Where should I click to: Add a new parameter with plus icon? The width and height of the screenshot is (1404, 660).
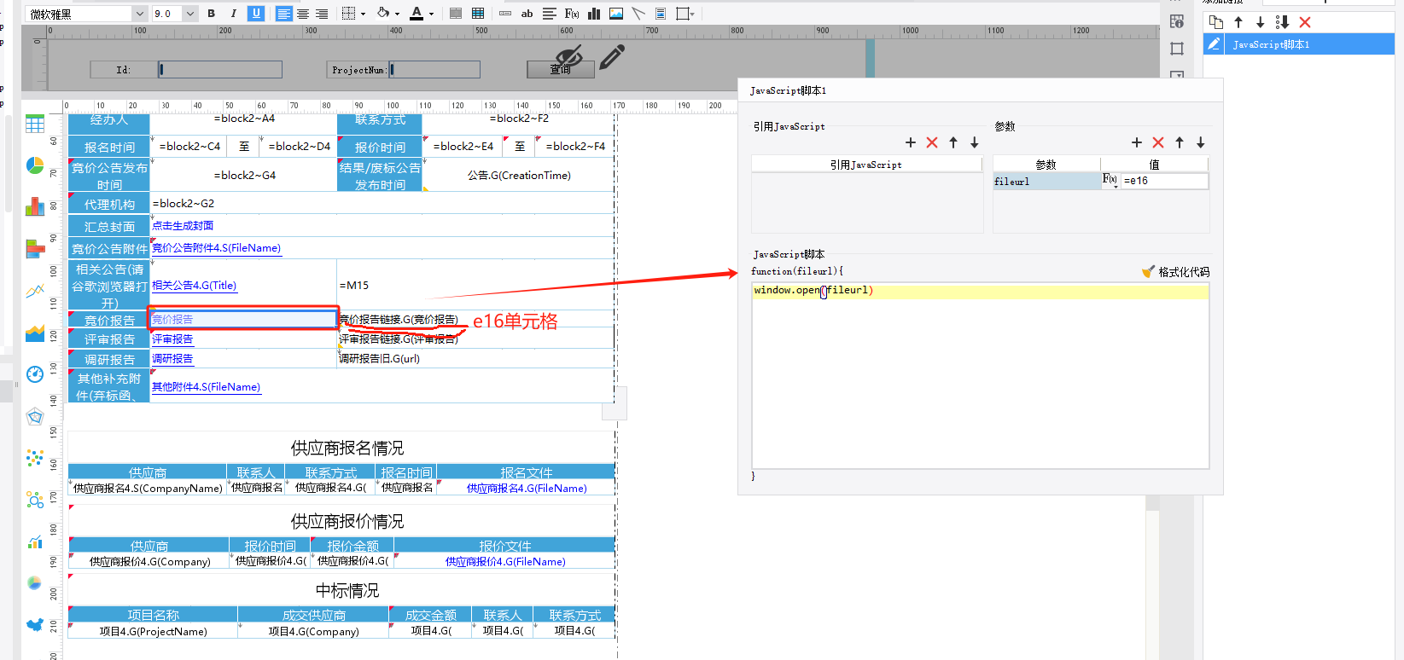tap(1136, 142)
